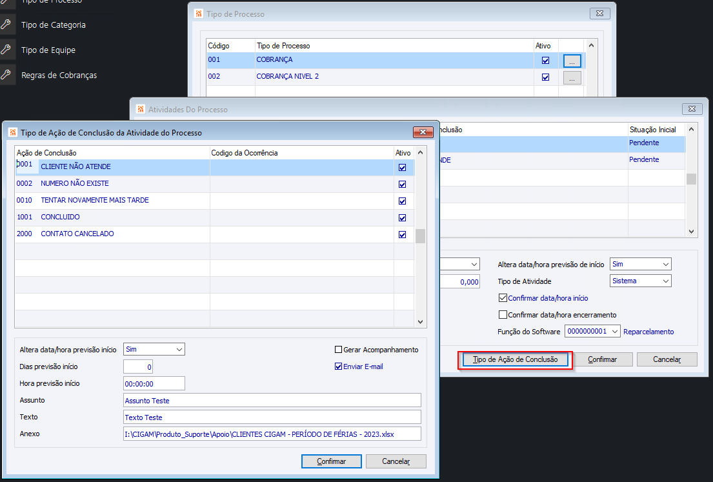Image resolution: width=713 pixels, height=482 pixels.
Task: Uncheck Ativo for CONTATO CANCELADO
Action: [x=402, y=235]
